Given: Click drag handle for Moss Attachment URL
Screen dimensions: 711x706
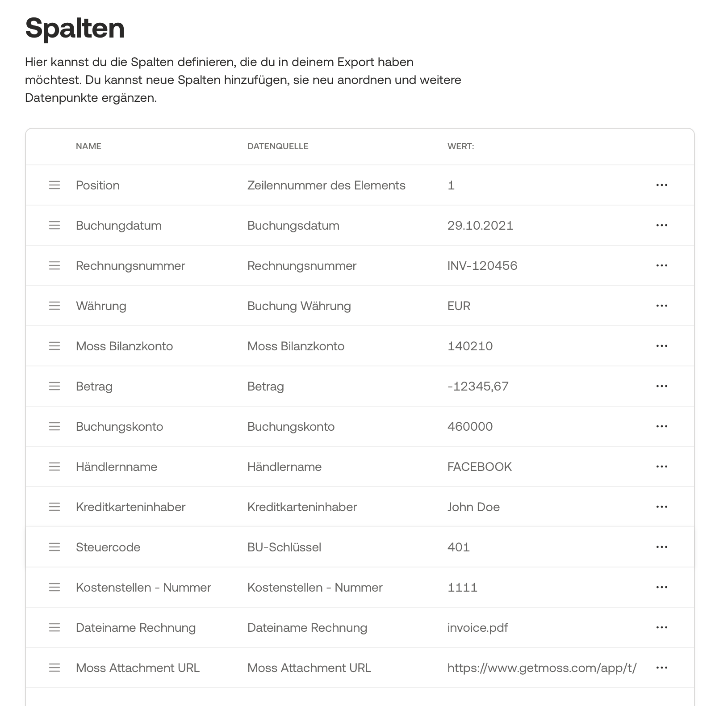Looking at the screenshot, I should [54, 668].
